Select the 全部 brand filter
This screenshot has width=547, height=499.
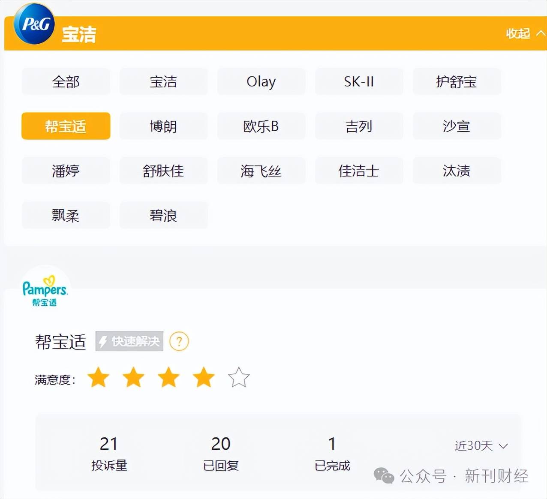pos(66,81)
